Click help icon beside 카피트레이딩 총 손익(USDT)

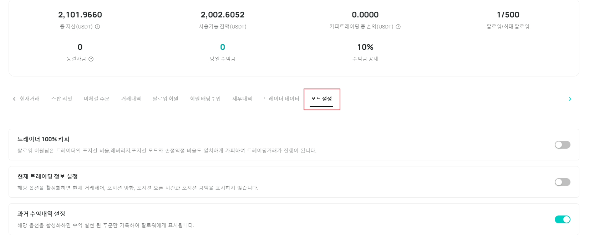pos(398,27)
